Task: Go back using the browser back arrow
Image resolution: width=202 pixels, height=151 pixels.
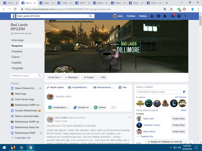Action: tap(4, 9)
